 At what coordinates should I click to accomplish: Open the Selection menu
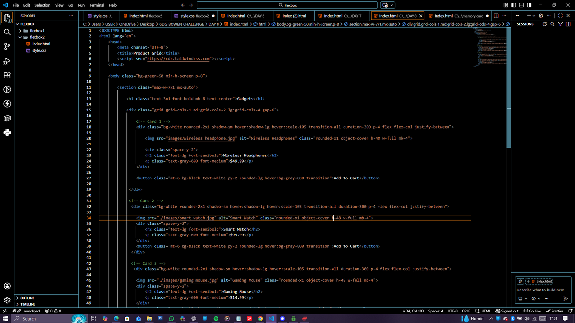[x=43, y=5]
